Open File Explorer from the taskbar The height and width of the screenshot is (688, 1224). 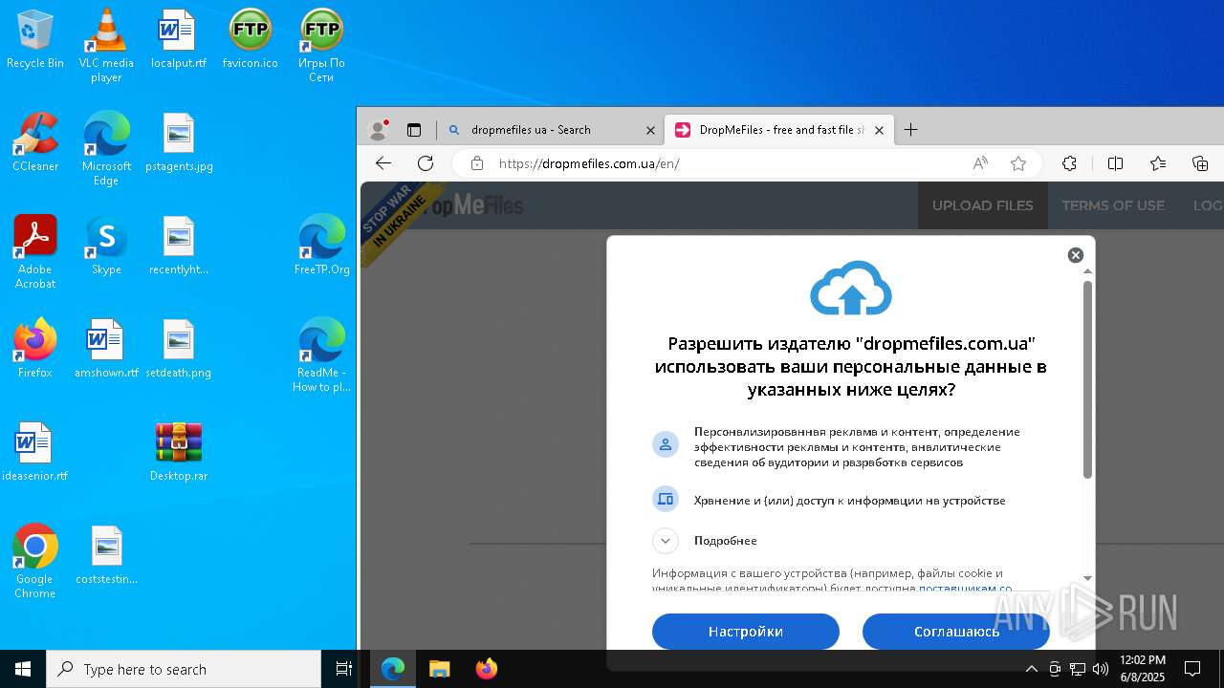click(440, 669)
